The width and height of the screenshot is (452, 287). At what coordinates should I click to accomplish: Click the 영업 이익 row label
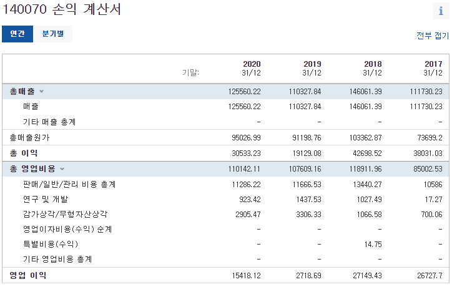[28, 275]
